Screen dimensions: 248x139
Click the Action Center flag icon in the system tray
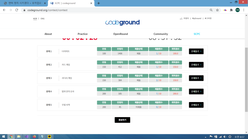tap(211, 137)
